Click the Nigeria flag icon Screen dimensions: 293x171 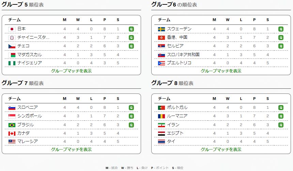tap(12, 63)
